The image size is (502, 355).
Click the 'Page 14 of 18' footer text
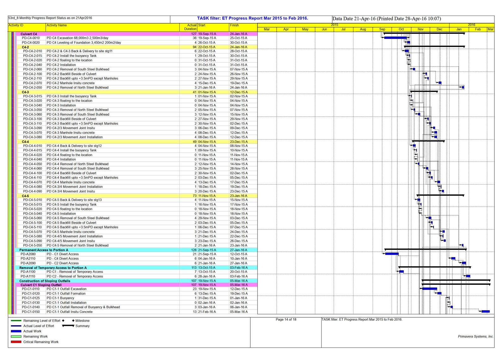286,320
